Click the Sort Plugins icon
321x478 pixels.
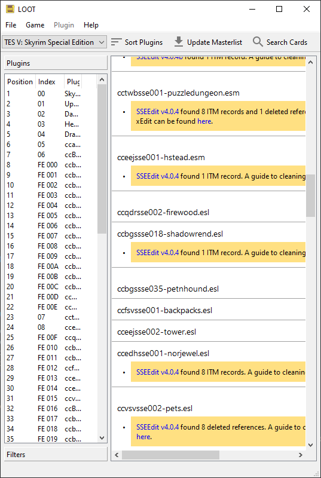pyautogui.click(x=117, y=42)
